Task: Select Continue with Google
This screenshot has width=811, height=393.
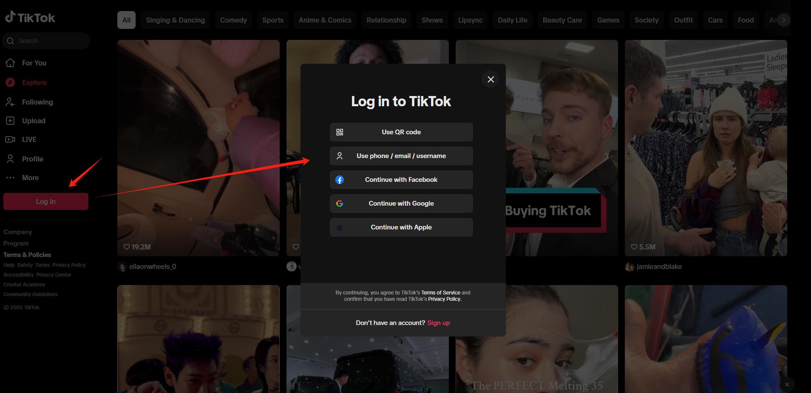Action: [x=401, y=204]
